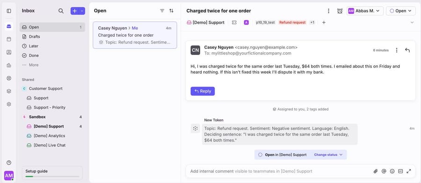
Task: Click the [Demo] Support inbox label in the header
Action: [206, 22]
